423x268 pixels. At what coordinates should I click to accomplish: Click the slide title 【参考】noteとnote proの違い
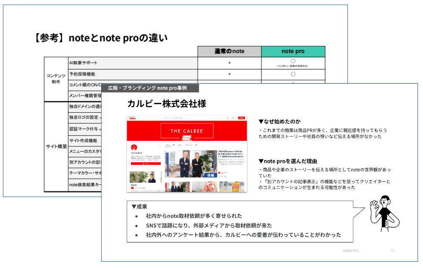(101, 38)
